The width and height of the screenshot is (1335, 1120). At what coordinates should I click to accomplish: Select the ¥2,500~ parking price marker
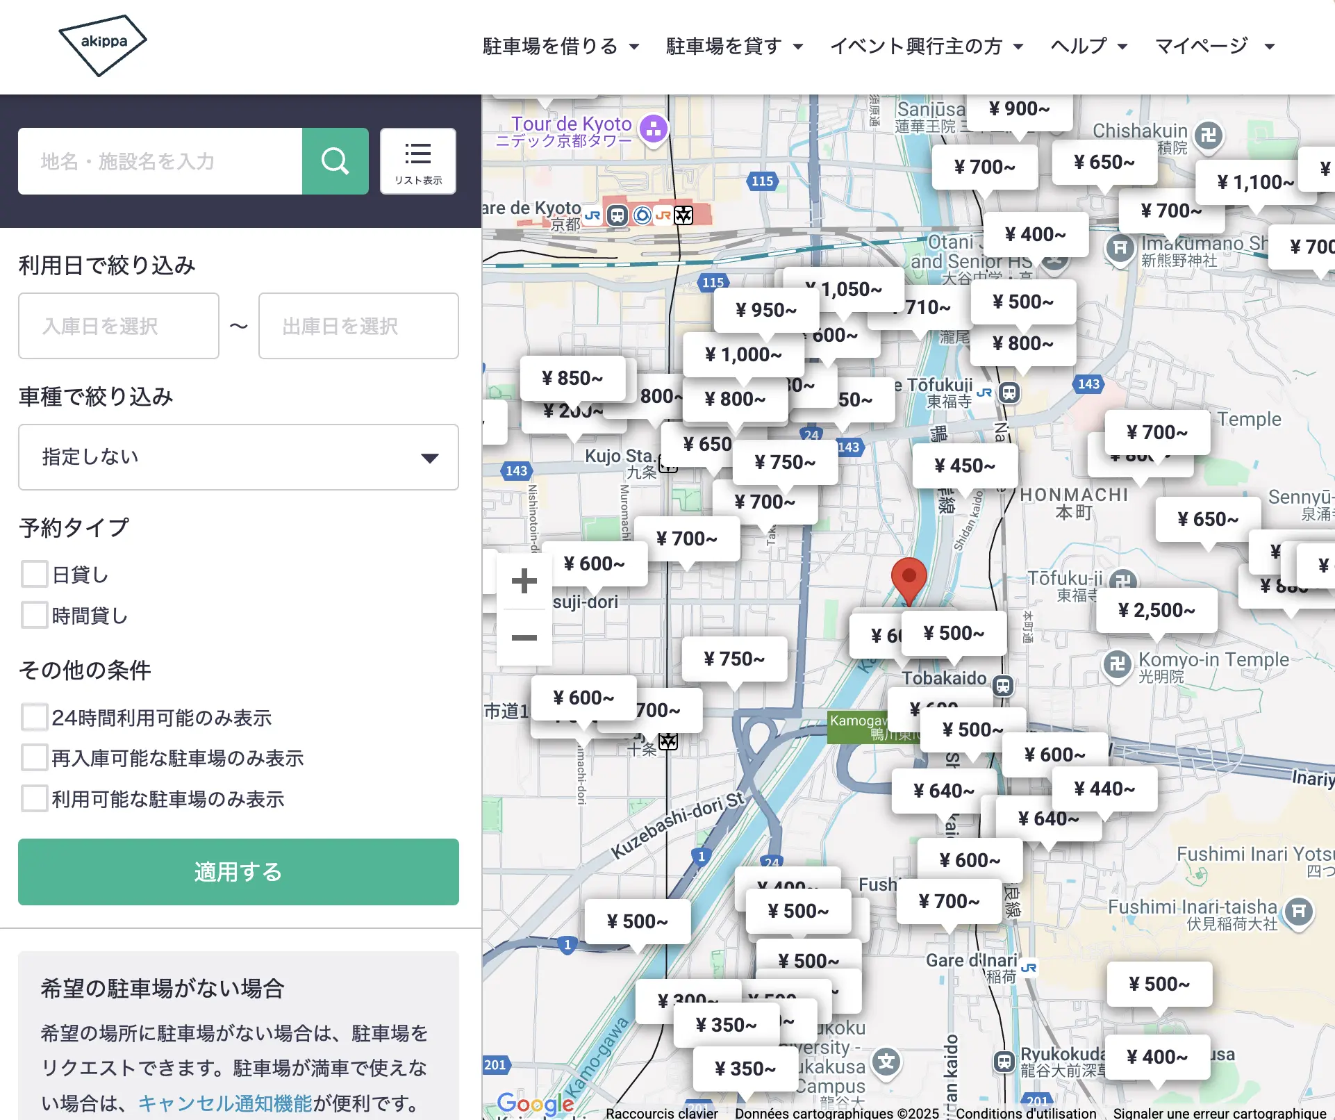(x=1156, y=610)
